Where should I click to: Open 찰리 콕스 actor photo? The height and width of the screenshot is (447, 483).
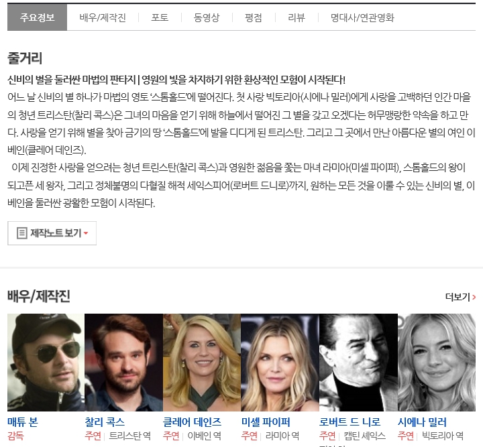(124, 363)
